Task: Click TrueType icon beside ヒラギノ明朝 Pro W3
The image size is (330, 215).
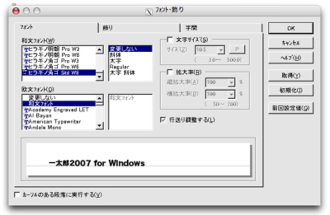Action: coord(26,49)
